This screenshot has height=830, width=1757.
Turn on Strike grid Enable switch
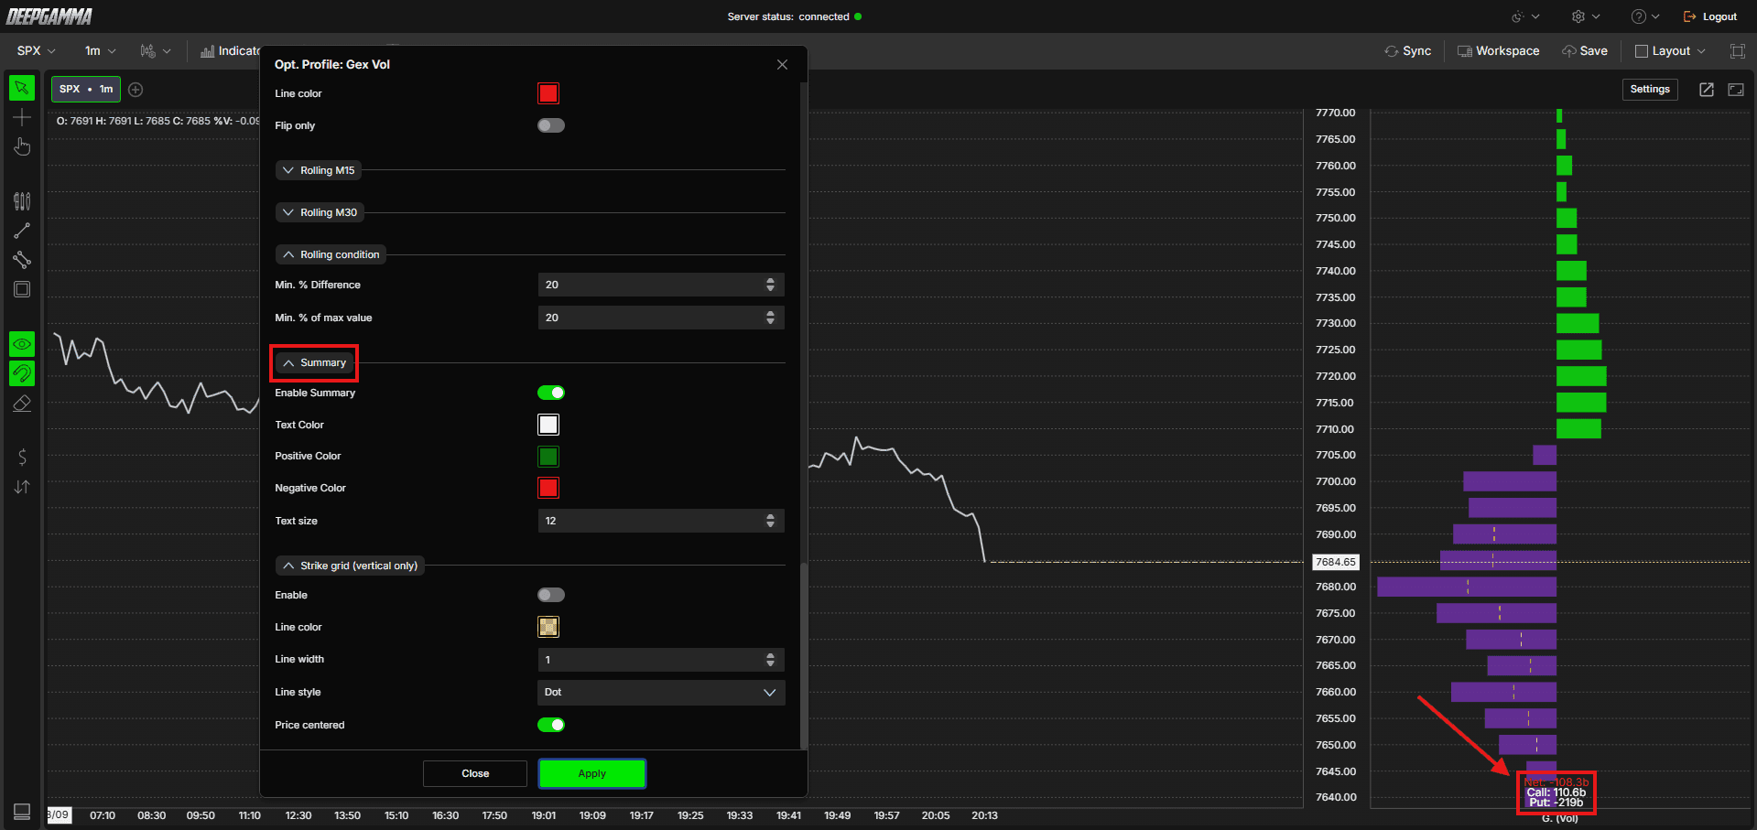[551, 595]
